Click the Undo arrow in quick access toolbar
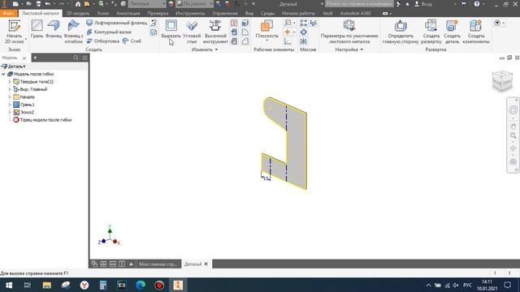The width and height of the screenshot is (520, 292). [48, 4]
